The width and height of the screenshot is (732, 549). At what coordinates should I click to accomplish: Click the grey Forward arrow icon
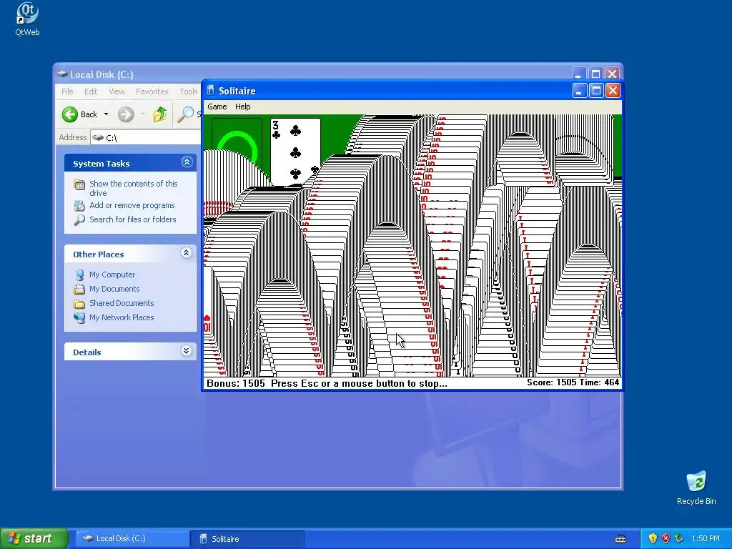coord(126,114)
